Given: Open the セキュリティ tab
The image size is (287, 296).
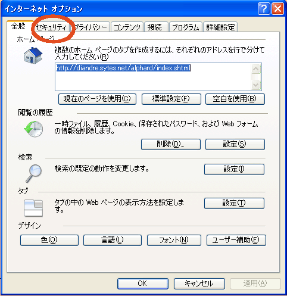Looking at the screenshot, I should 52,27.
